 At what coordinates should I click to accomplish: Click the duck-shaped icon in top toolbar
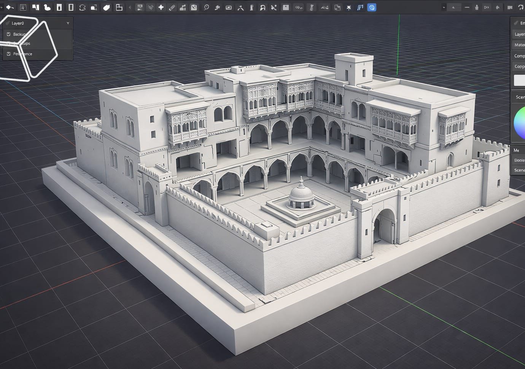[x=47, y=7]
